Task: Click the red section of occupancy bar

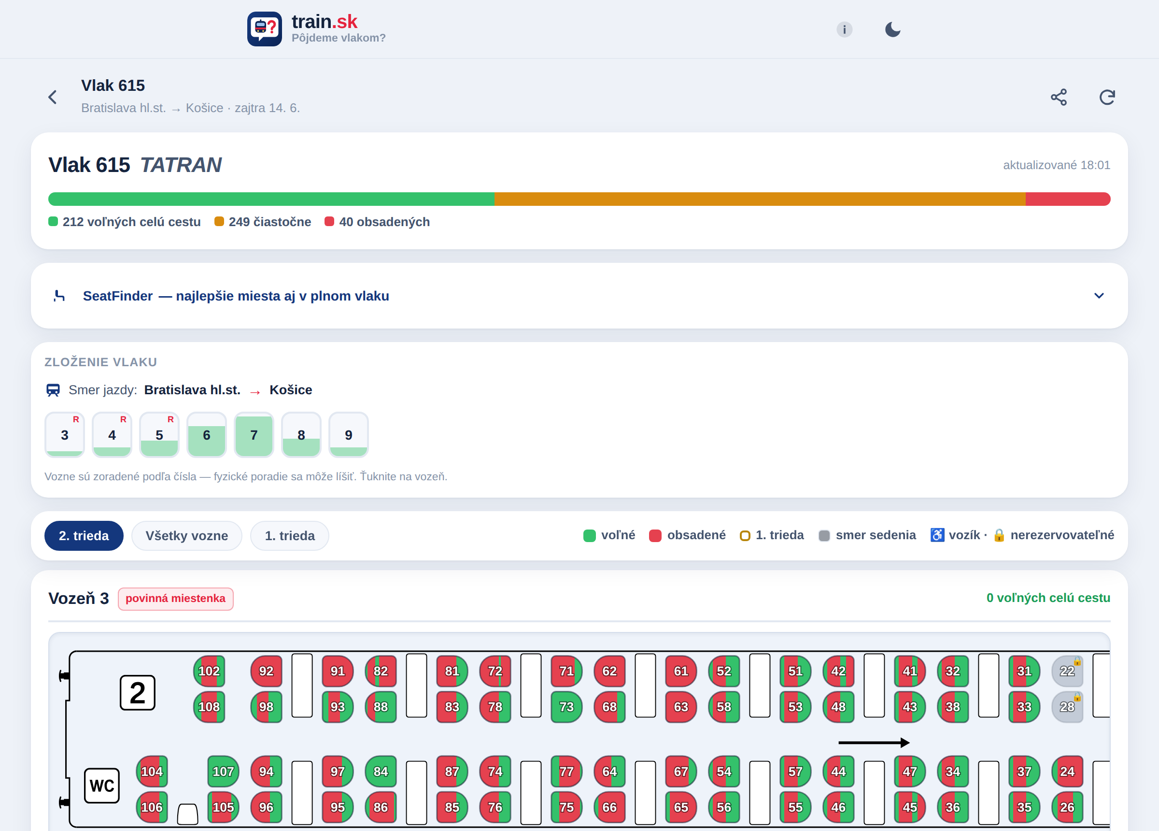Action: click(x=1068, y=199)
